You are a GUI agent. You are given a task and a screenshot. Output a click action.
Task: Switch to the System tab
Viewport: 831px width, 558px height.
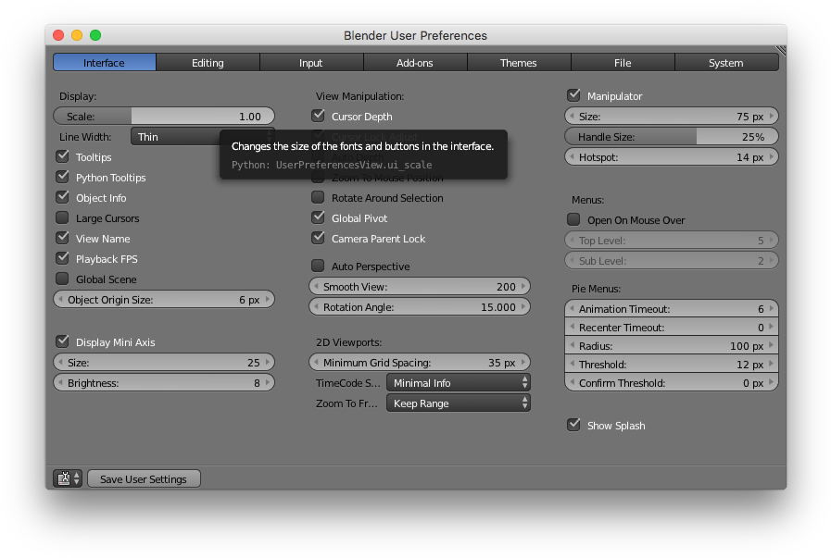tap(726, 62)
